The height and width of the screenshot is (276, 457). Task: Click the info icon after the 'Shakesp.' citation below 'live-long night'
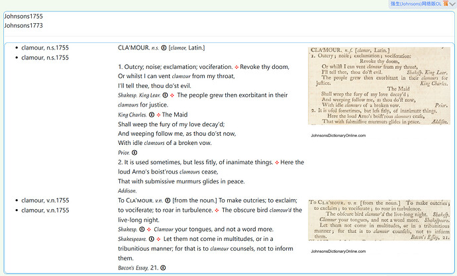(142, 229)
